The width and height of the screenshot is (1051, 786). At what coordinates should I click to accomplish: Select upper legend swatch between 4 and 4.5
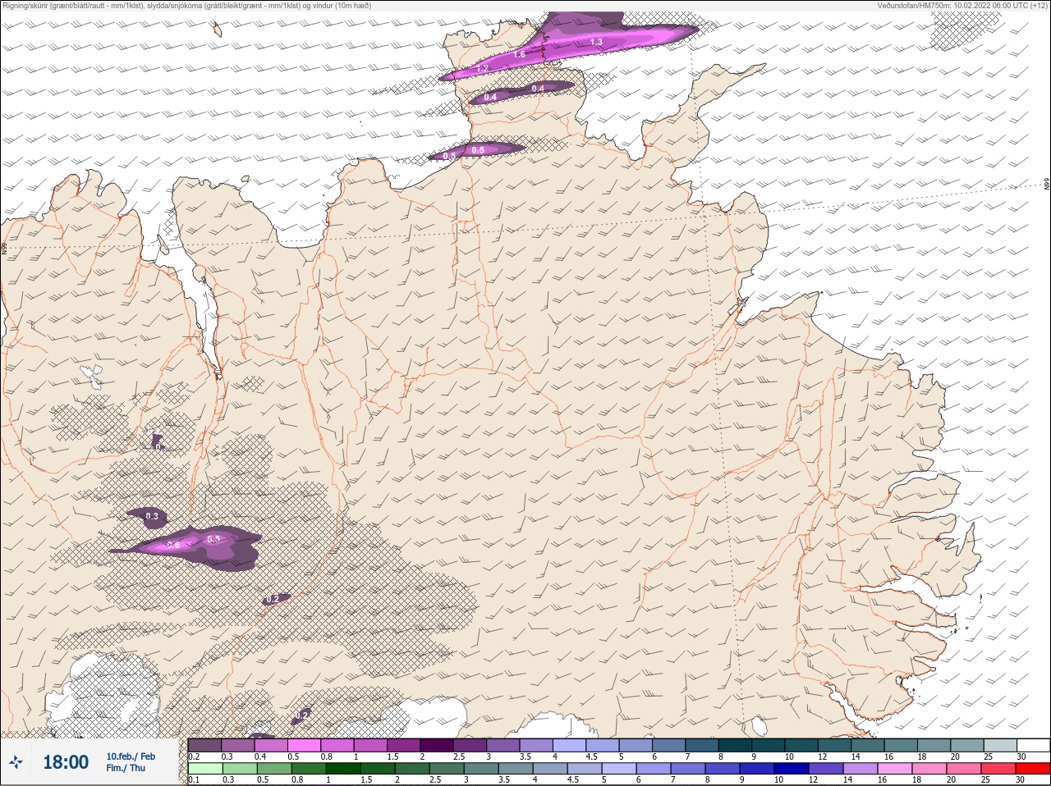coord(570,746)
